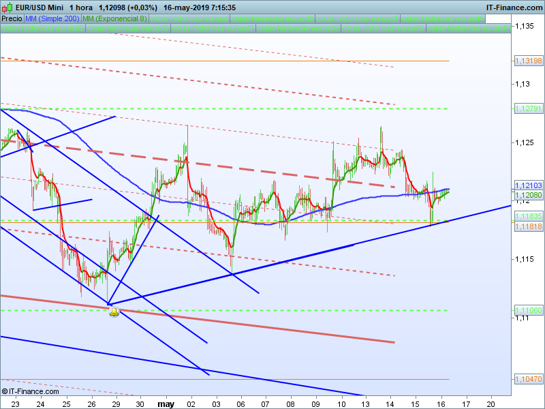Open the cotas historicas eurusd6 label
Image resolution: width=545 pixels, height=409 pixels.
[127, 28]
